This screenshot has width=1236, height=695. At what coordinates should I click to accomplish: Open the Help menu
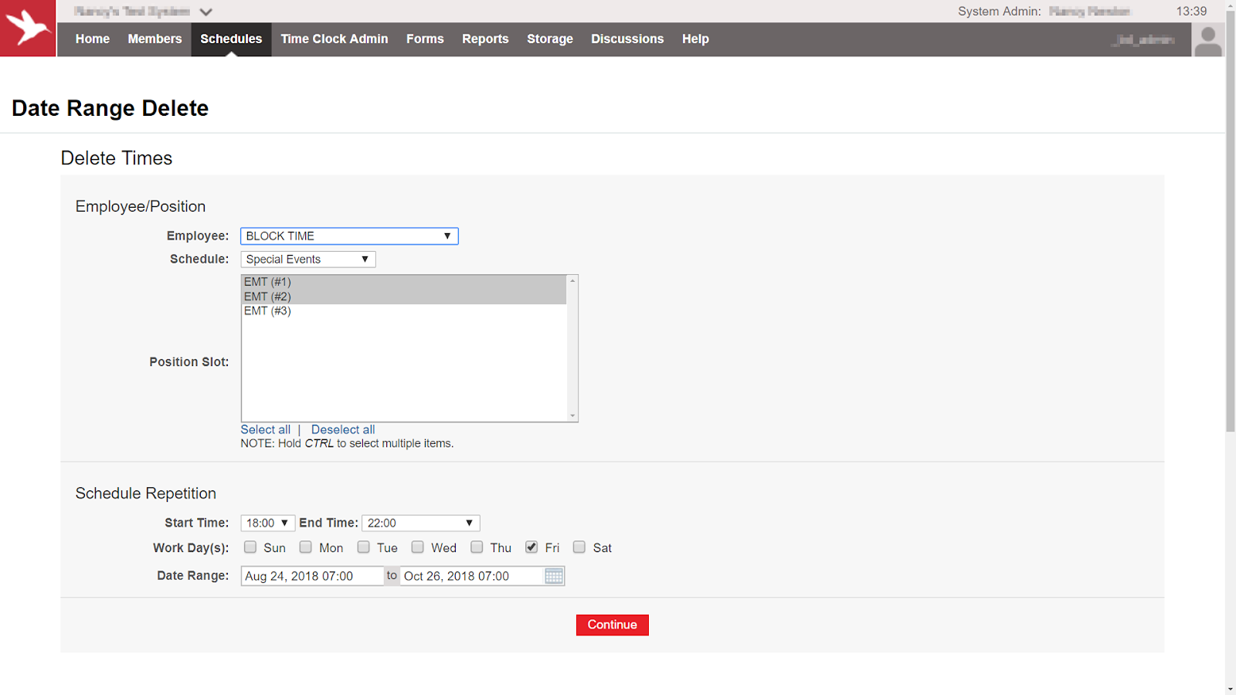pyautogui.click(x=695, y=39)
